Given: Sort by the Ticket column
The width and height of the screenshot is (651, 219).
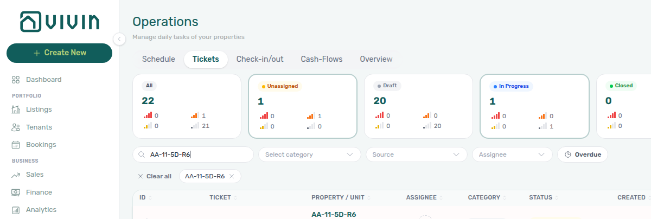Looking at the screenshot, I should (x=224, y=198).
